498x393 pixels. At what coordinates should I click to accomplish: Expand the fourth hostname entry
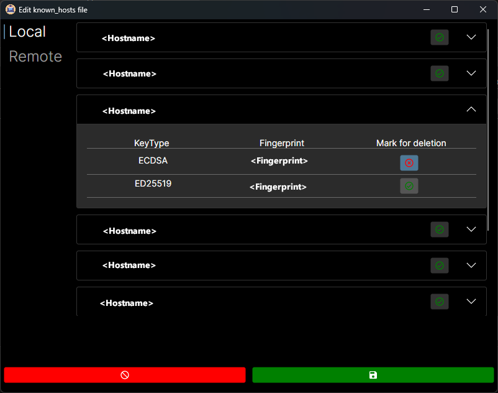click(x=471, y=229)
